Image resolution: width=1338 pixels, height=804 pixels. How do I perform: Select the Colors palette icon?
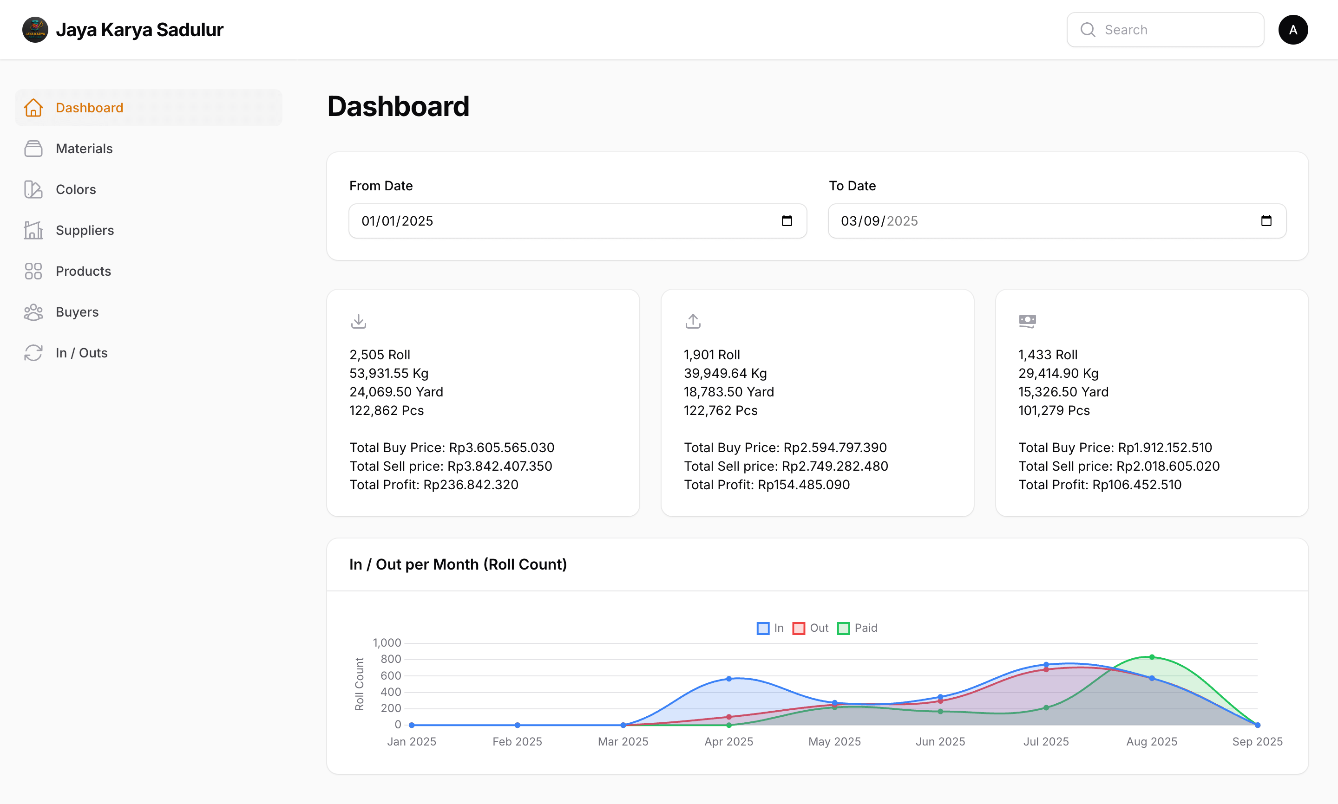(x=33, y=189)
